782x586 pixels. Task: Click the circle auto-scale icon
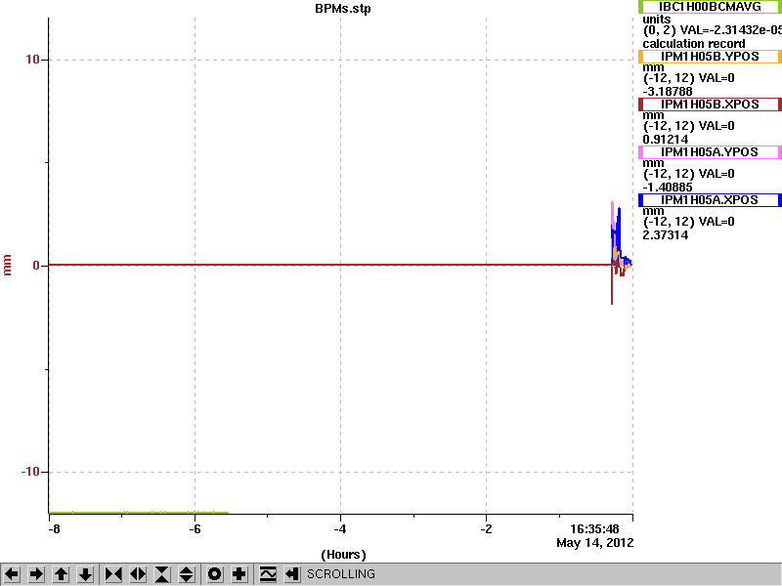pyautogui.click(x=214, y=574)
